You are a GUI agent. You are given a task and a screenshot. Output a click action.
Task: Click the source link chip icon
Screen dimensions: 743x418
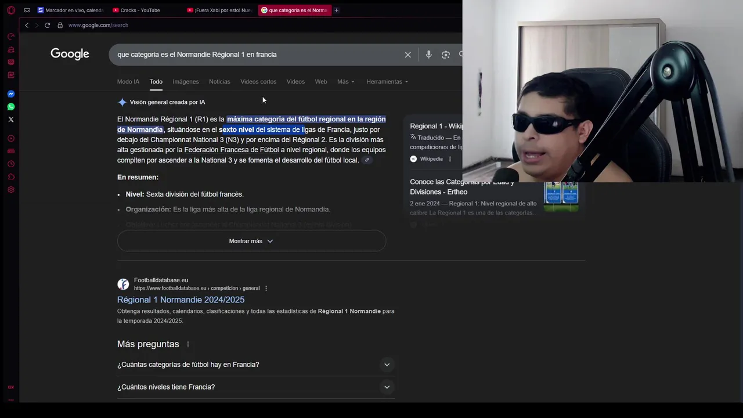click(x=367, y=160)
